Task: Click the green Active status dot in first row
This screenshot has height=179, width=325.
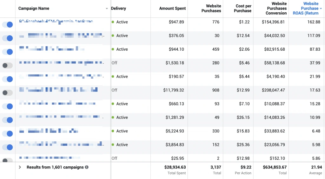Action: (x=113, y=22)
